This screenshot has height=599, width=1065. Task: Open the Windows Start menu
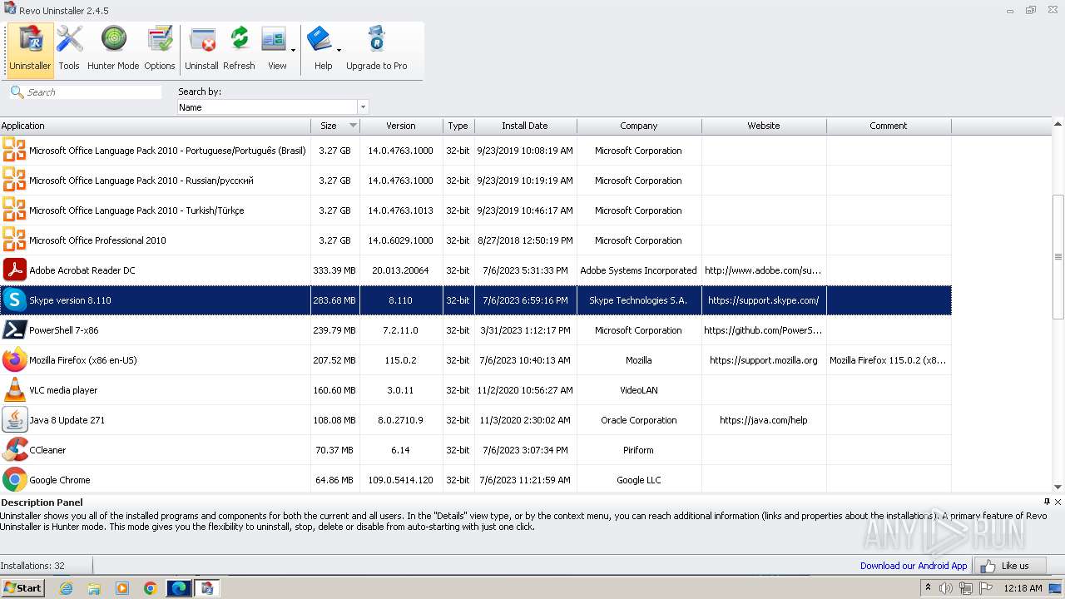coord(22,587)
